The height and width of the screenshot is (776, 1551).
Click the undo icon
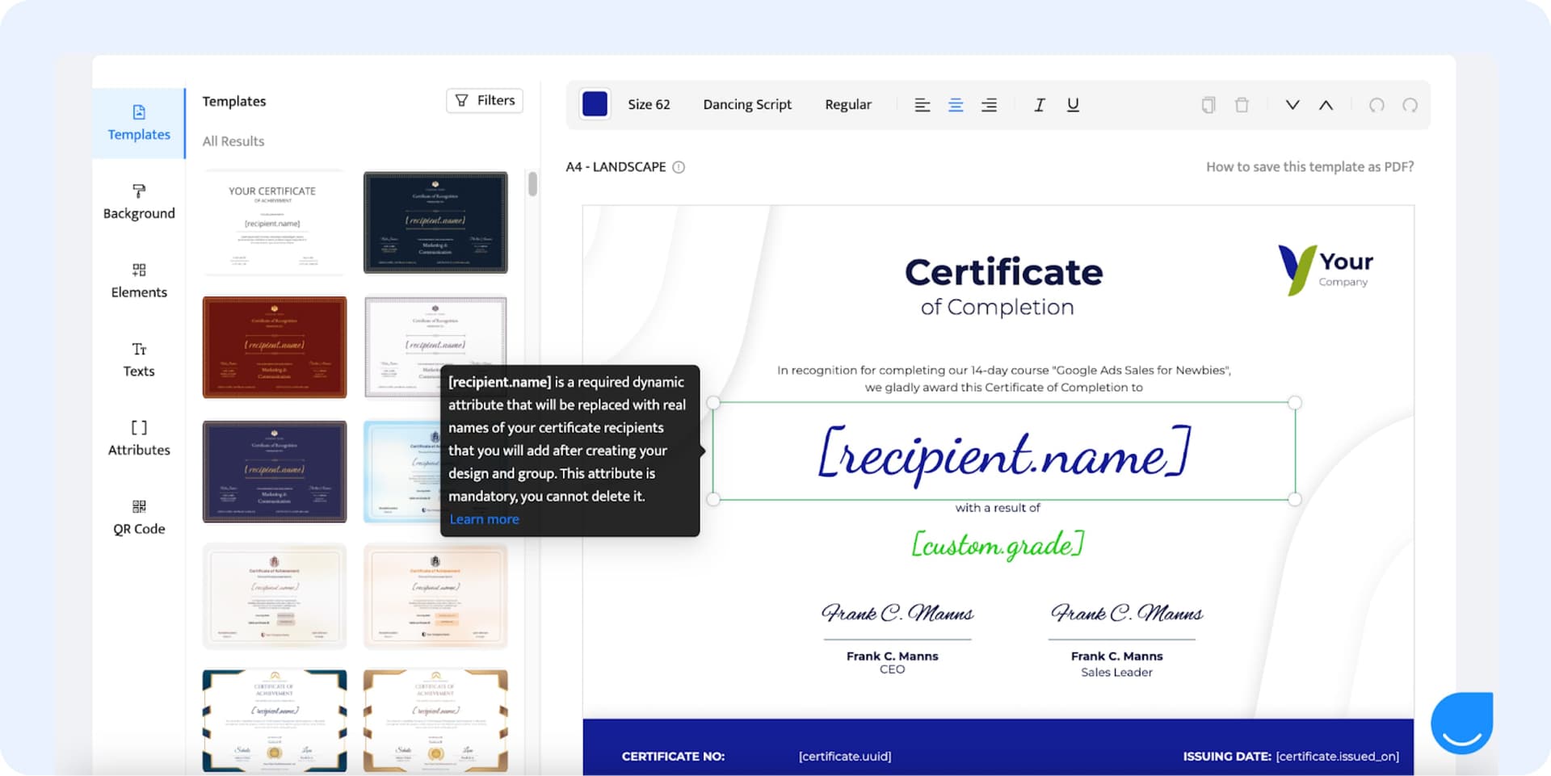(x=1377, y=105)
